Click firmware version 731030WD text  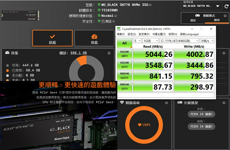(x=110, y=10)
